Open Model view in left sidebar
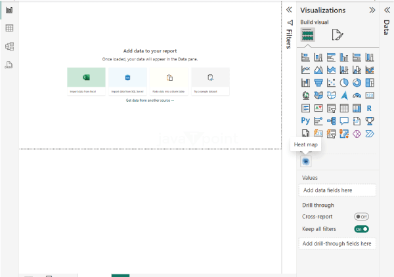The width and height of the screenshot is (394, 277). pyautogui.click(x=9, y=46)
